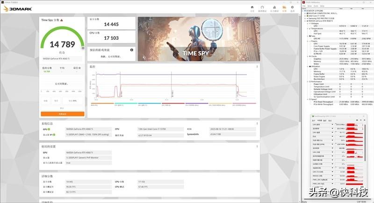Expand the Intel Core i7 13700 tree node
The image size is (374, 203).
coord(305,16)
